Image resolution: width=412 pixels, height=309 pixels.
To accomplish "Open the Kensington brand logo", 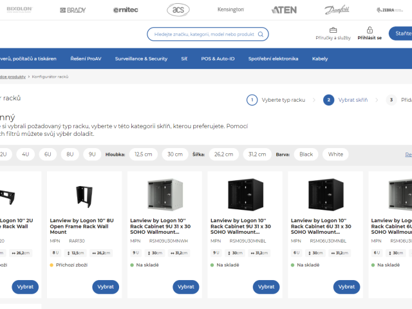I will pyautogui.click(x=230, y=10).
